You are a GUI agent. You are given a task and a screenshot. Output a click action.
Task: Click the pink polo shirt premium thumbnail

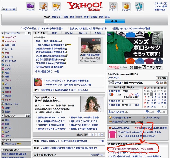point(112,134)
